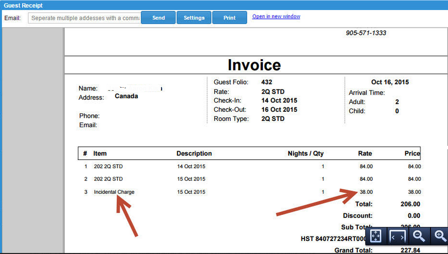Click the Send button
Screen dimensions: 448x254
[158, 18]
